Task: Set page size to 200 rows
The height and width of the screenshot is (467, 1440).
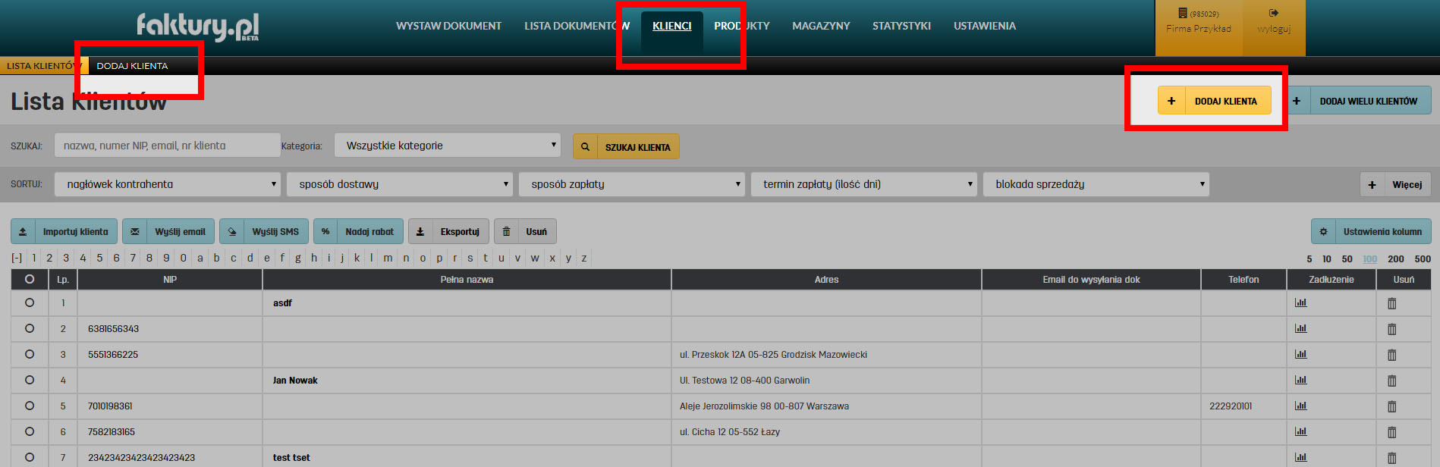Action: (1395, 259)
